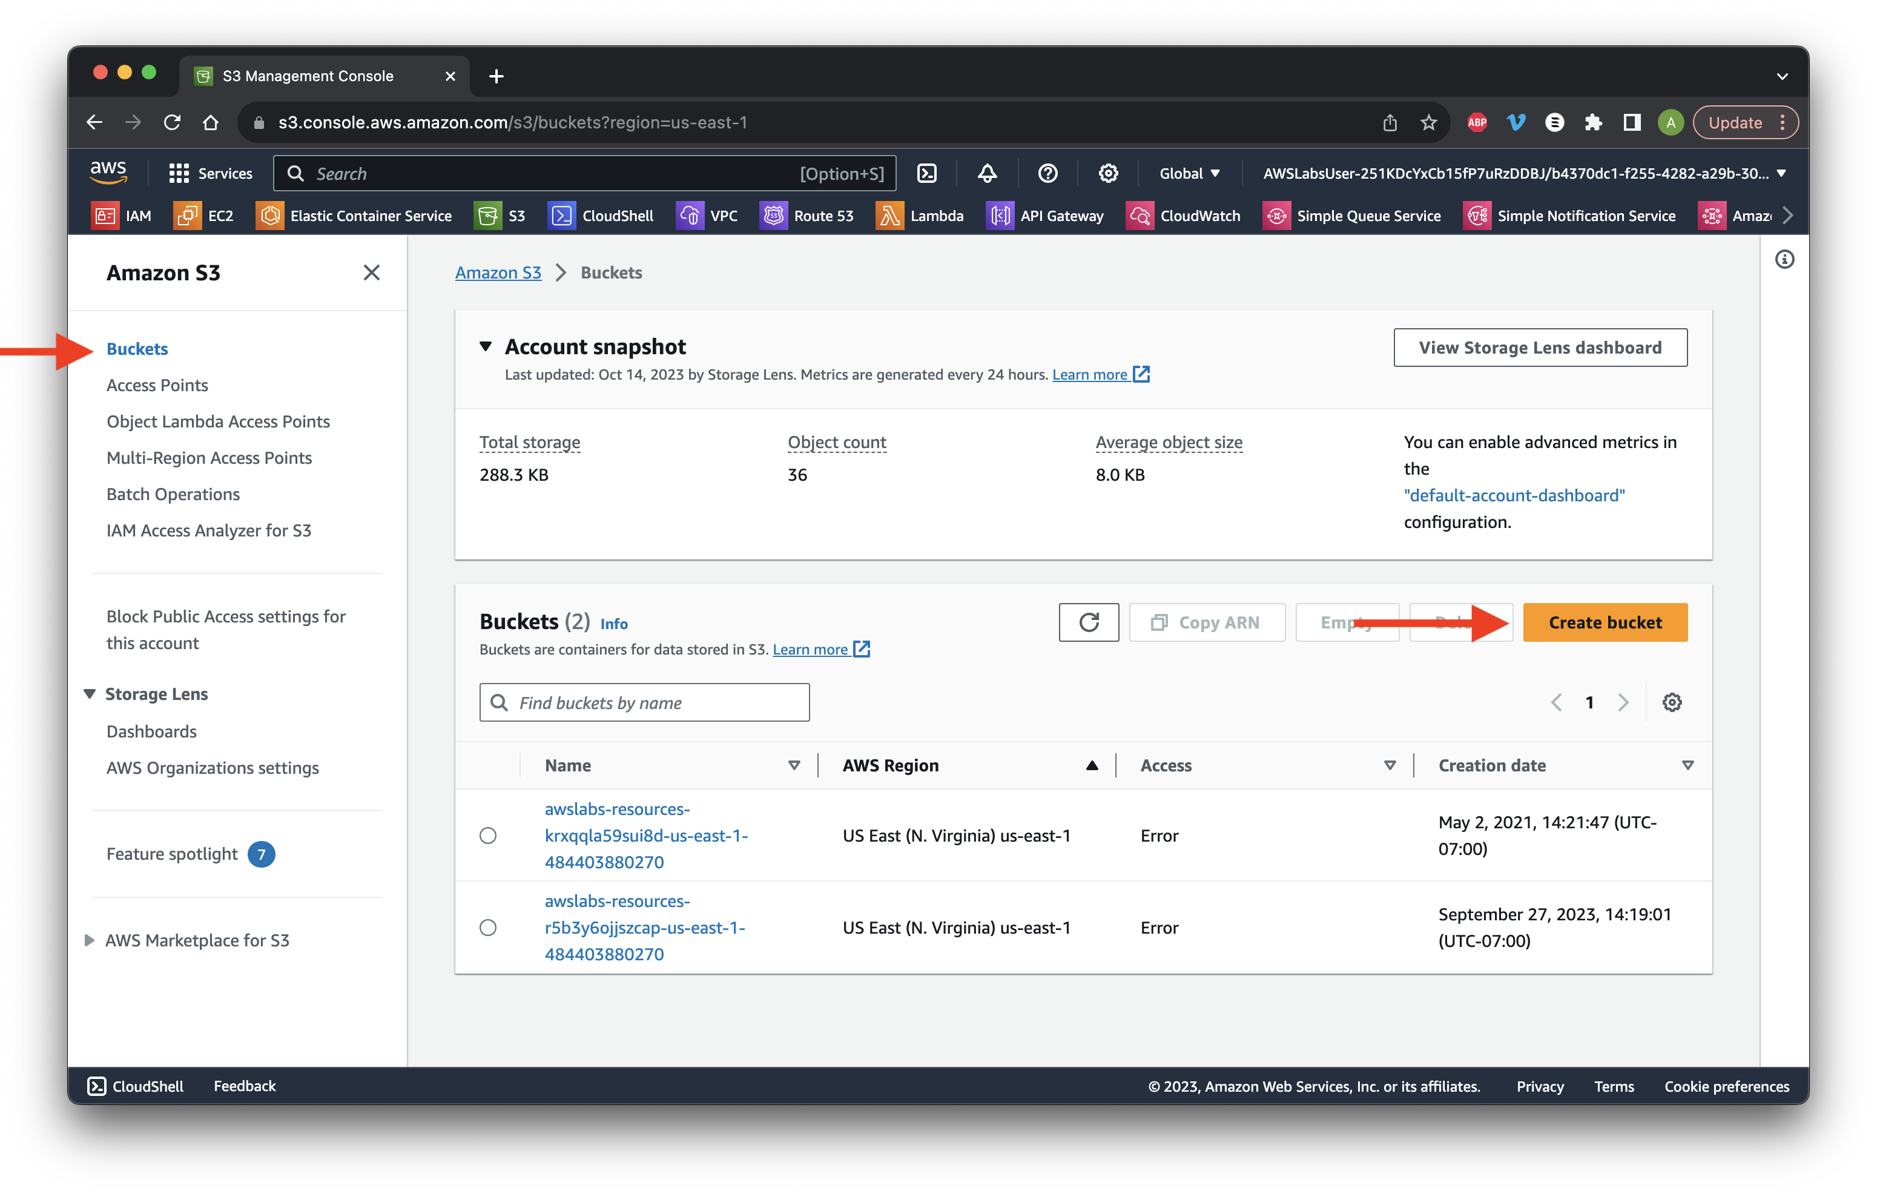Open the browser extensions puzzle icon
The width and height of the screenshot is (1877, 1194).
[x=1592, y=122]
